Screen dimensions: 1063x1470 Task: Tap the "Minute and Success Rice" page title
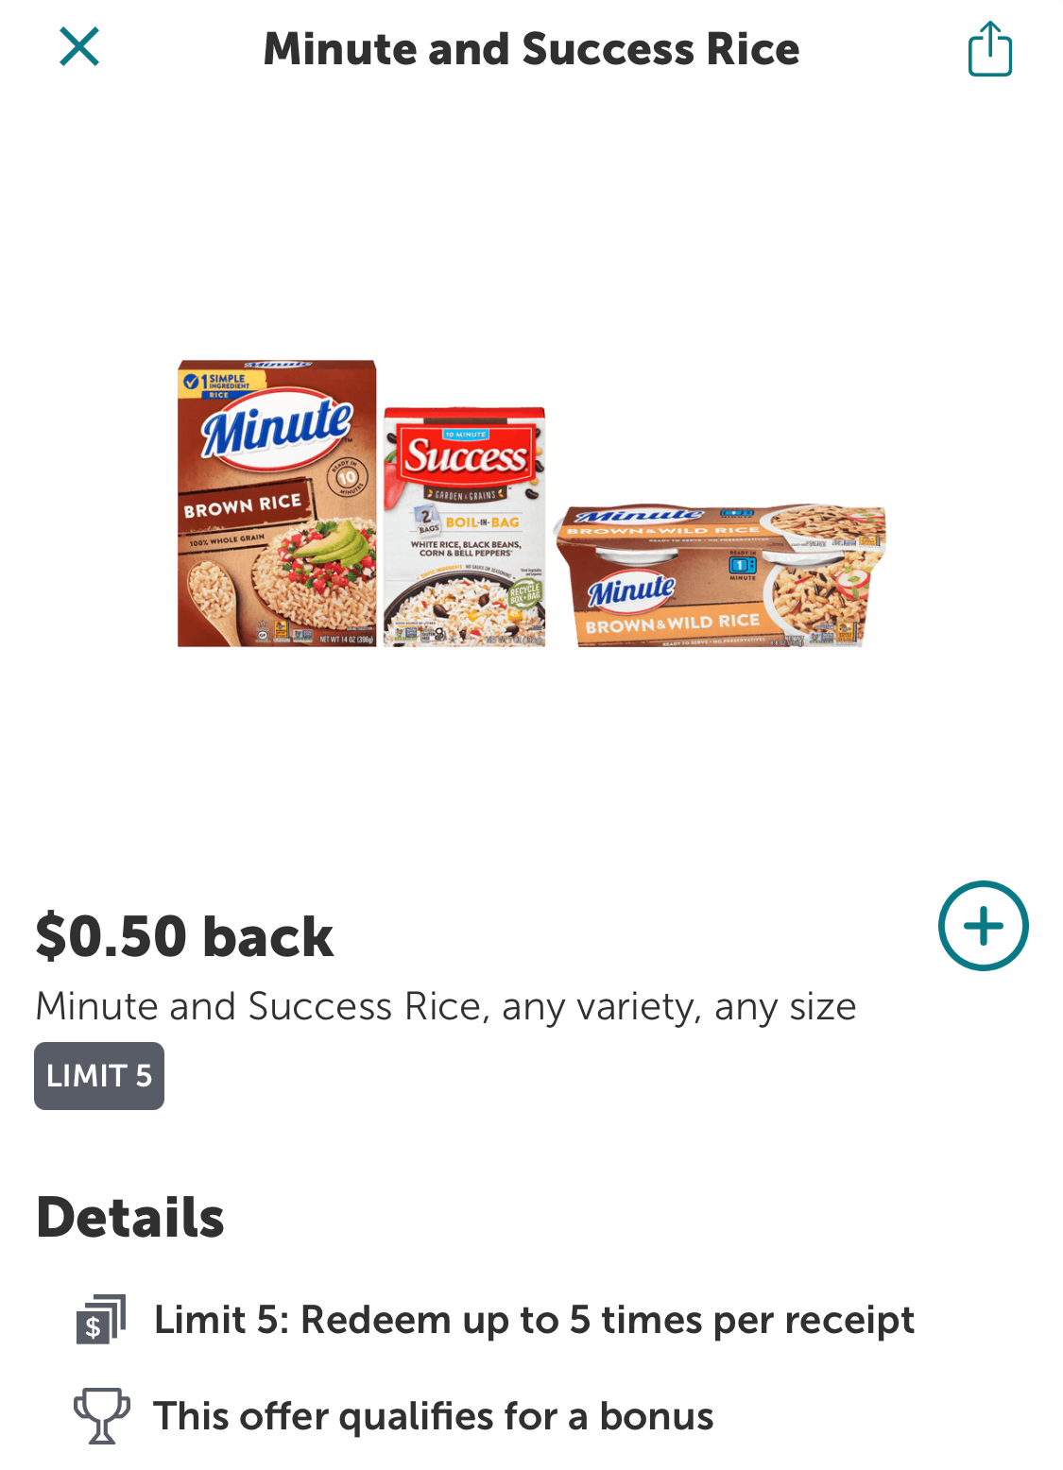click(531, 49)
